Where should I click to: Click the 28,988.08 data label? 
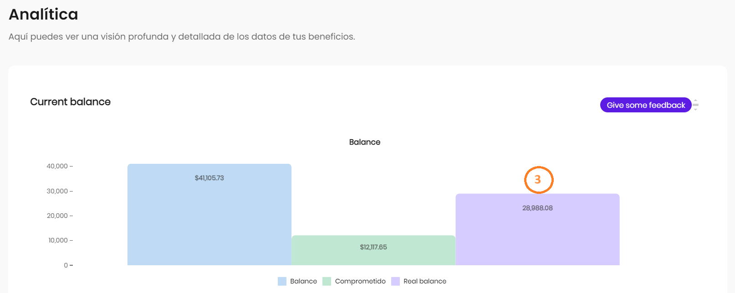tap(537, 208)
